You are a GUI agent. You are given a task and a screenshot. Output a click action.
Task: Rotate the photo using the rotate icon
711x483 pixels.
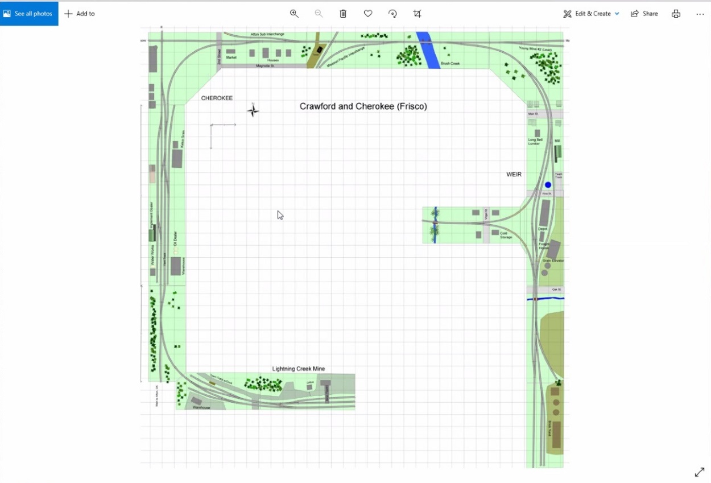pos(392,14)
